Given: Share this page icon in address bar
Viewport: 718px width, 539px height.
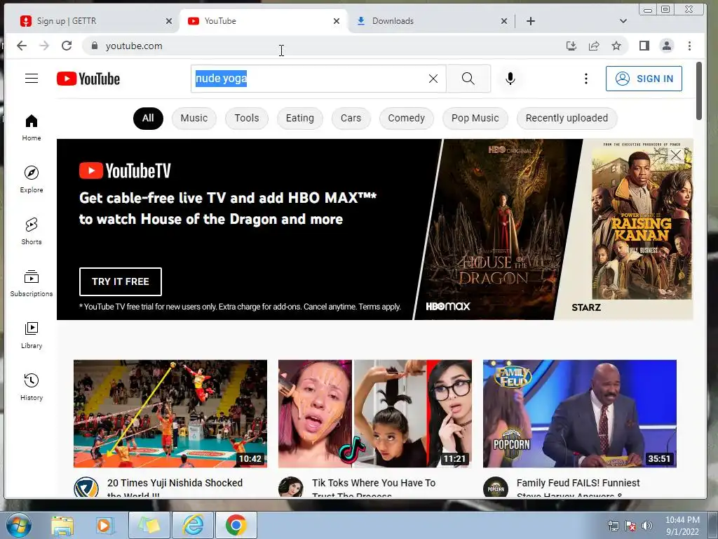Looking at the screenshot, I should (x=594, y=46).
